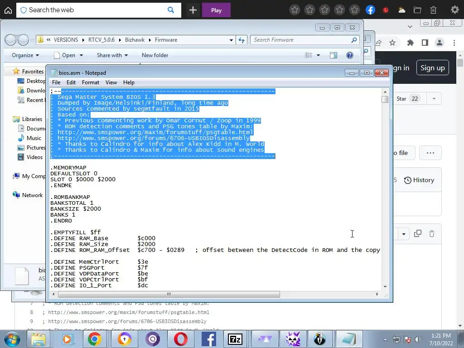Click the red bug icon in top bar
This screenshot has height=348, width=464.
(x=386, y=10)
